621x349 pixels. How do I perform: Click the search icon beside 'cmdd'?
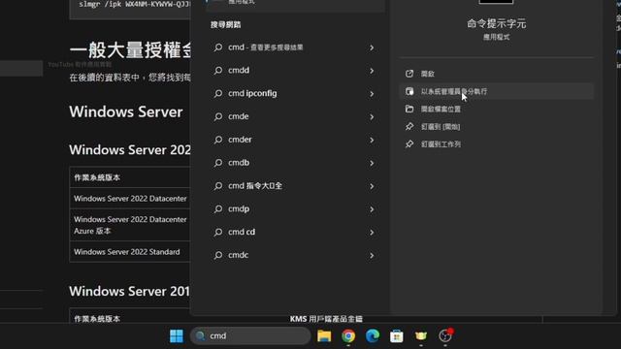(x=218, y=71)
